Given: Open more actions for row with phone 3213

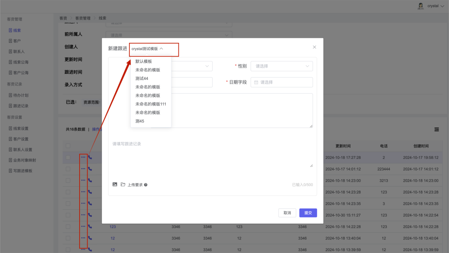Looking at the screenshot, I should pos(83,181).
